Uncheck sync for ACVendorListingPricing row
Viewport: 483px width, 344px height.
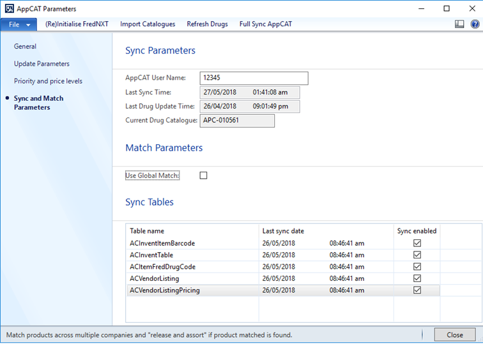(417, 290)
